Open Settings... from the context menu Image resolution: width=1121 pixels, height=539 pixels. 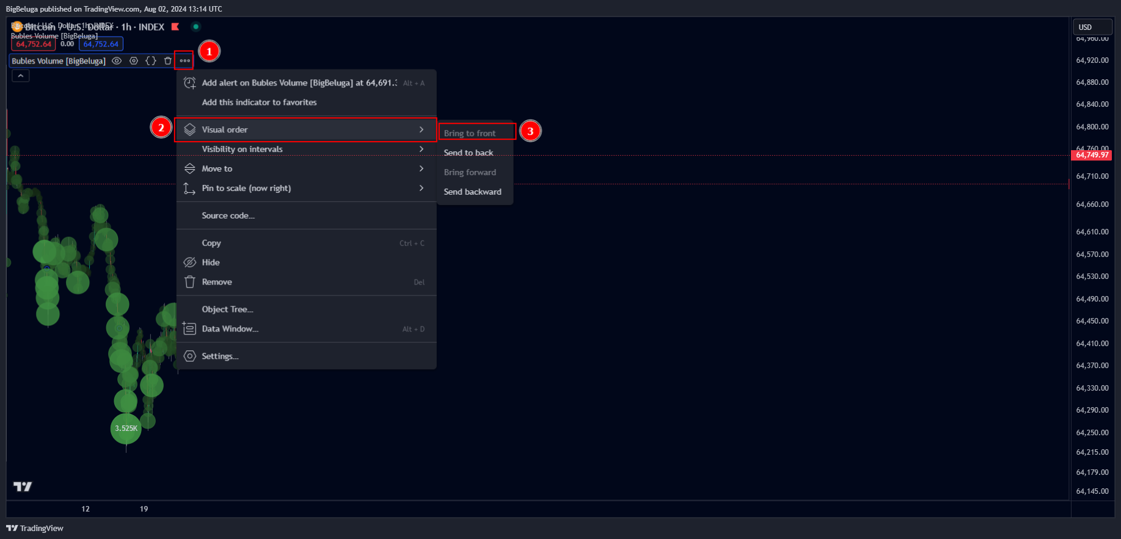(220, 356)
